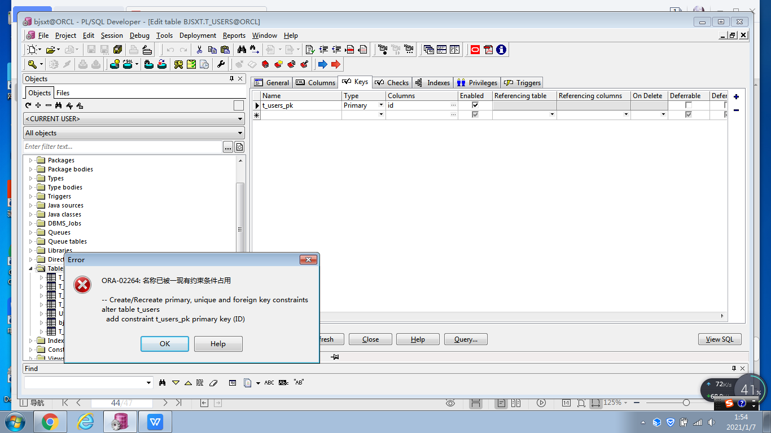Click the binoculars icon in Find bar
Screen dimensions: 771x433
point(163,382)
